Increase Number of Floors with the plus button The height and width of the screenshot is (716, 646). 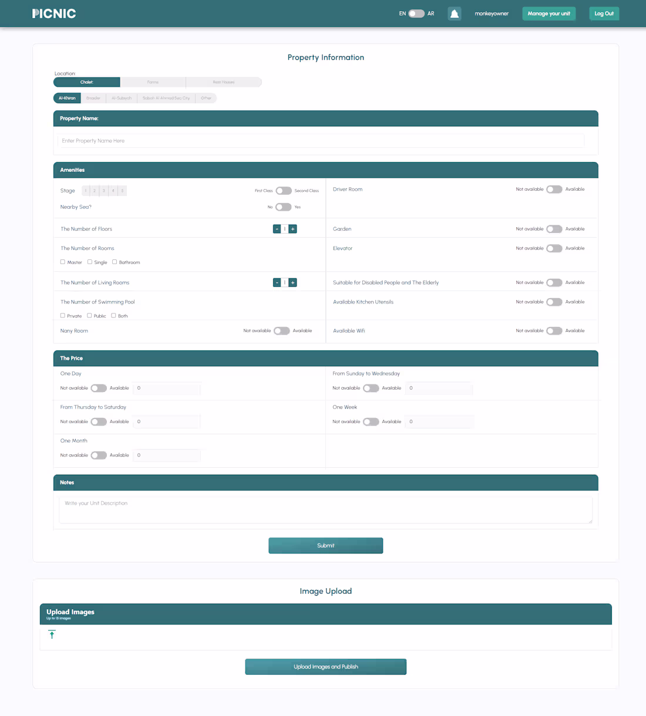(292, 229)
